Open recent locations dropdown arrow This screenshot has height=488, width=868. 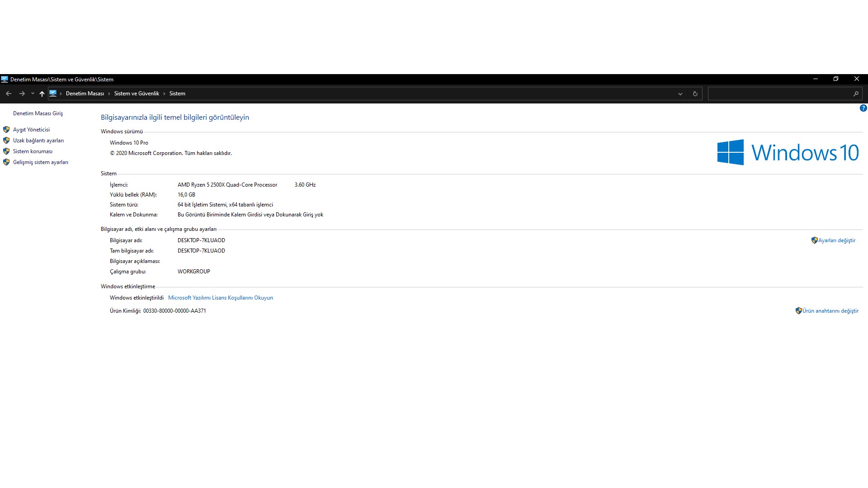pos(33,94)
